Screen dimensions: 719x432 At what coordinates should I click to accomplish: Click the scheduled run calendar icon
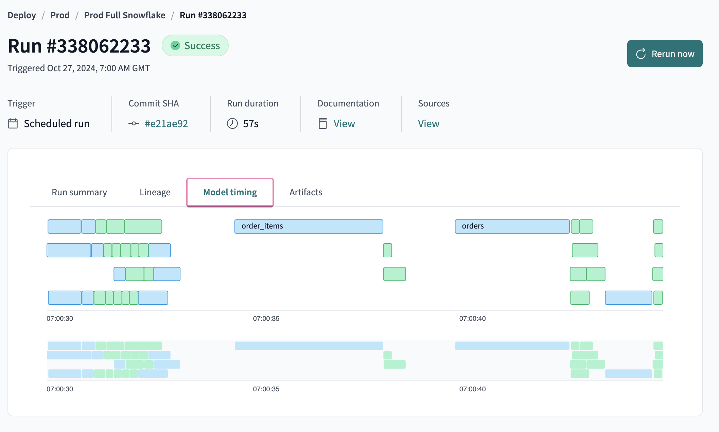(x=13, y=123)
